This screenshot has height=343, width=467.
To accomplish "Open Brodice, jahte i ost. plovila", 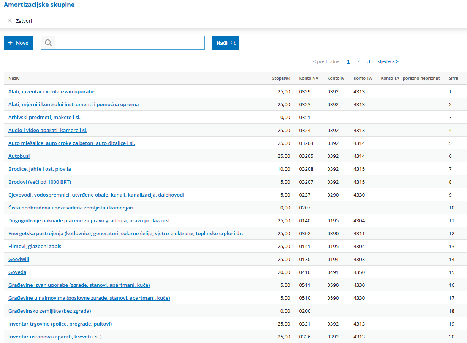I will [x=40, y=169].
